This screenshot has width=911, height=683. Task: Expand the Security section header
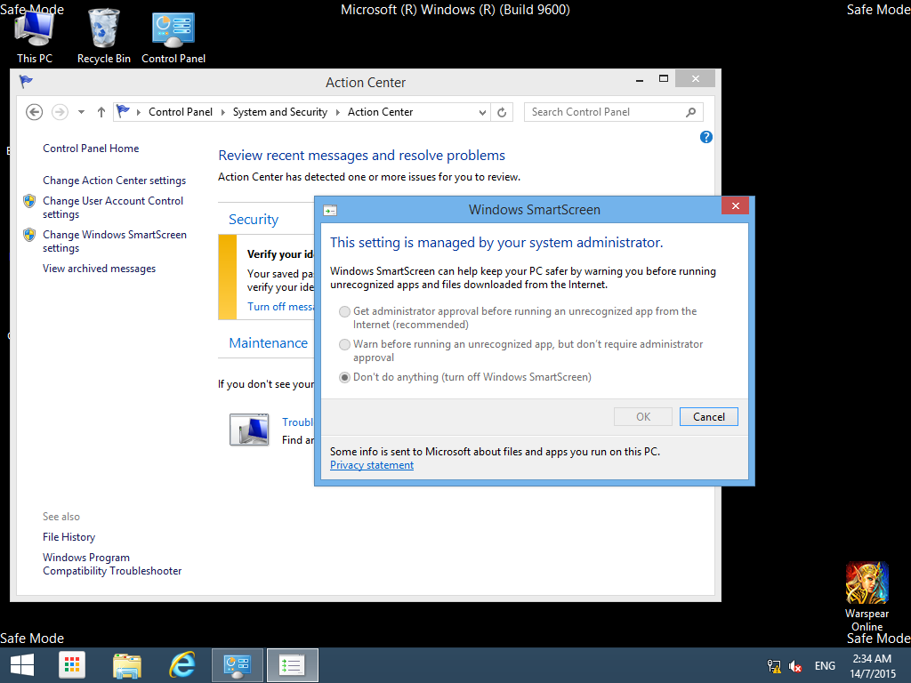click(x=254, y=220)
